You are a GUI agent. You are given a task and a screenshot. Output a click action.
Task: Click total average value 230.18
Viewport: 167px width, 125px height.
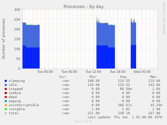click(124, 113)
